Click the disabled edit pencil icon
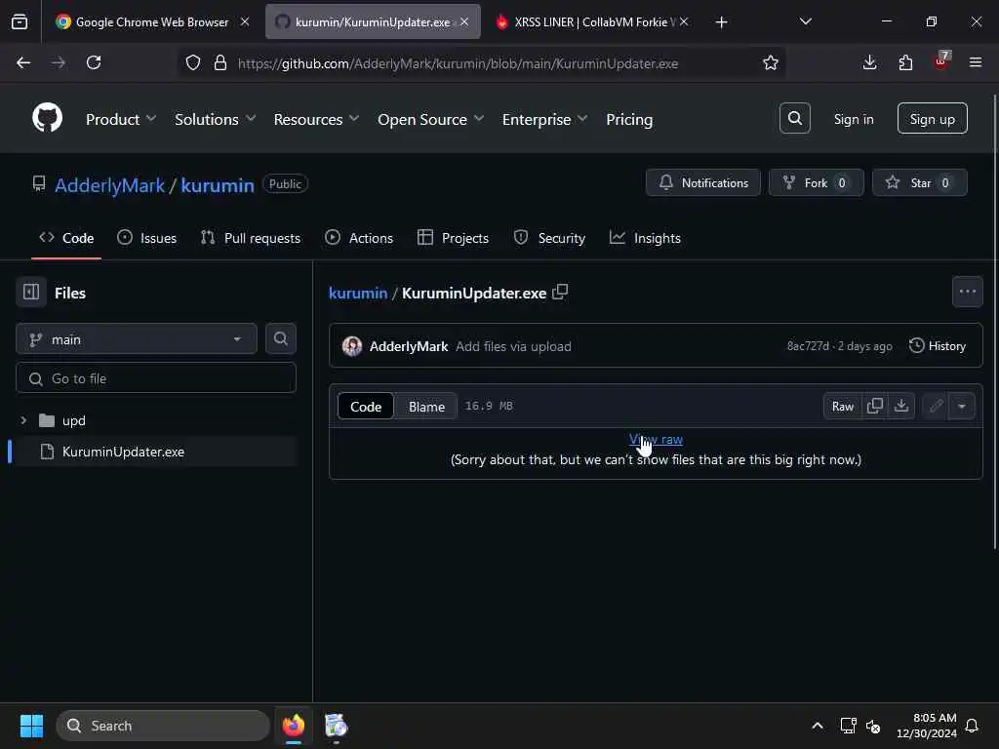999x749 pixels. [x=936, y=406]
